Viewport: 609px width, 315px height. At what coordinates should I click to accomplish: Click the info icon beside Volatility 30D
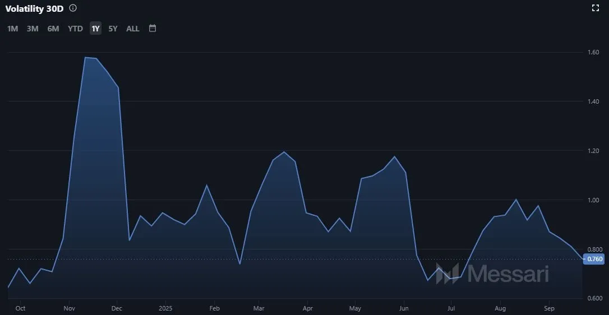coord(73,8)
